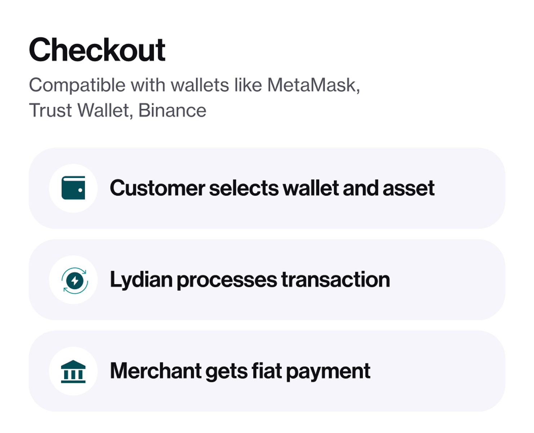Click the bank building icon
This screenshot has width=534, height=433.
(x=73, y=371)
